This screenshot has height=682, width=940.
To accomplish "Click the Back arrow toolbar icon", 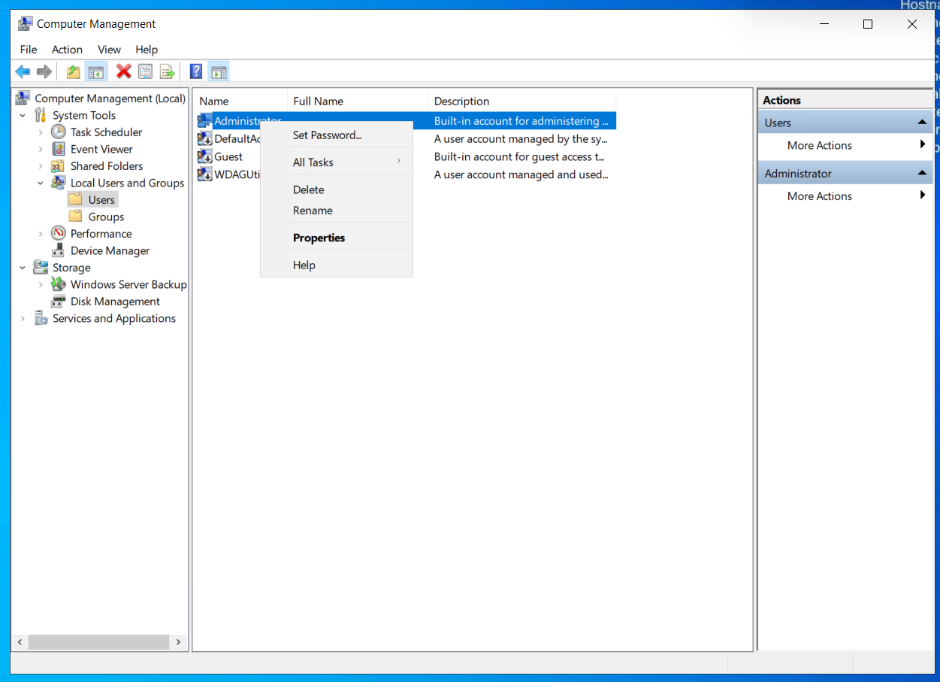I will pyautogui.click(x=23, y=71).
